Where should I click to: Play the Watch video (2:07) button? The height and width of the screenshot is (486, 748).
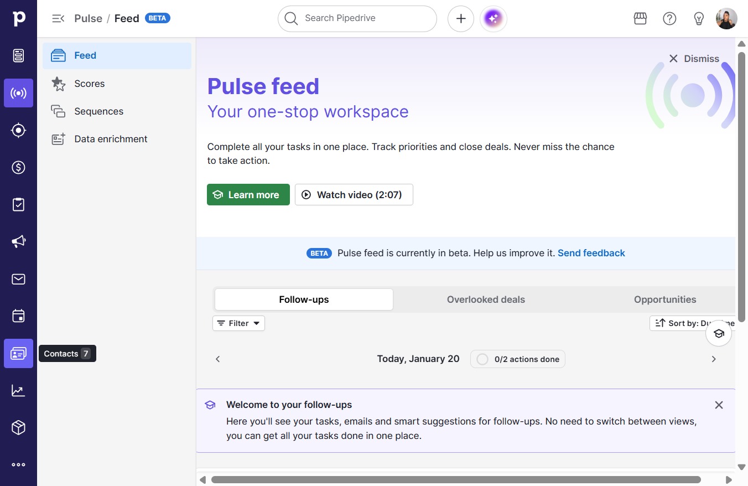pos(354,195)
